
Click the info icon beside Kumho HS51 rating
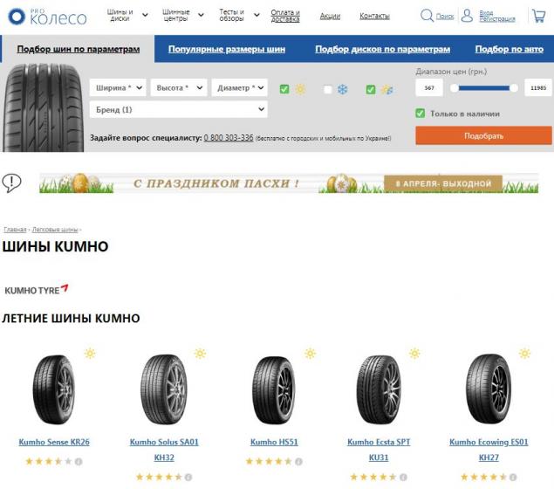298,461
